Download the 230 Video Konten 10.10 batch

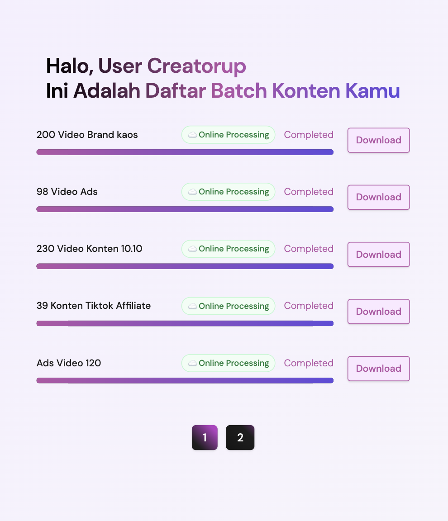tap(378, 255)
